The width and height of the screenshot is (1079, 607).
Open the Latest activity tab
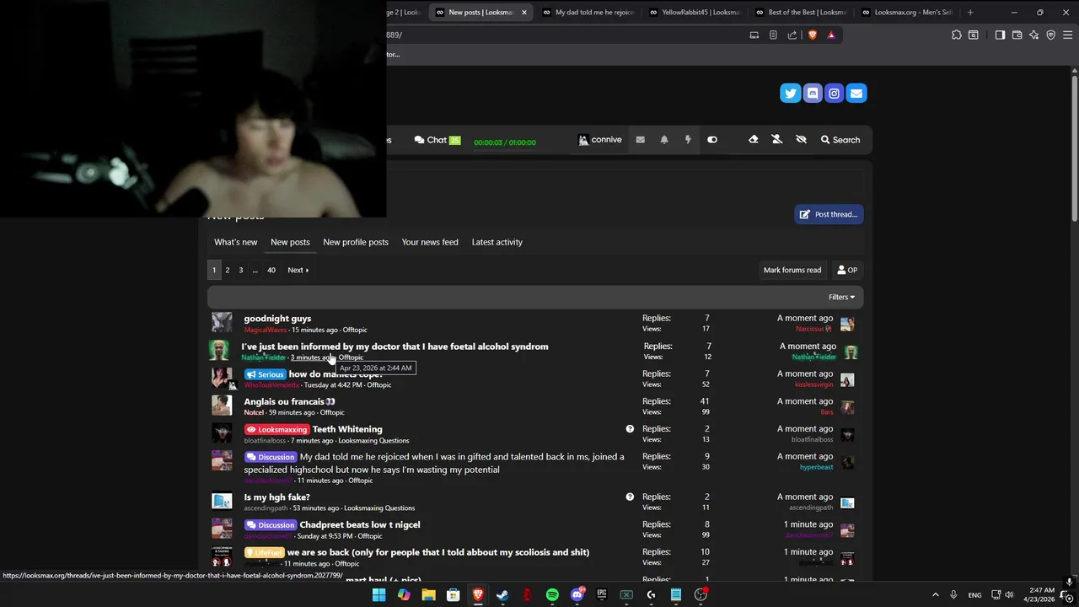click(x=497, y=242)
